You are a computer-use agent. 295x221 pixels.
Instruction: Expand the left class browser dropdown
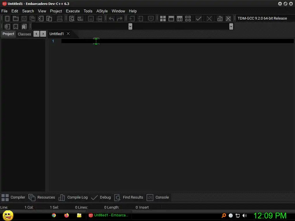[x=130, y=26]
